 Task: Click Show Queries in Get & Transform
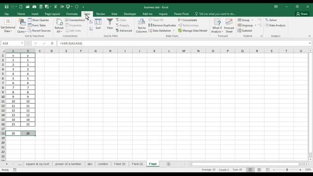tap(38, 20)
